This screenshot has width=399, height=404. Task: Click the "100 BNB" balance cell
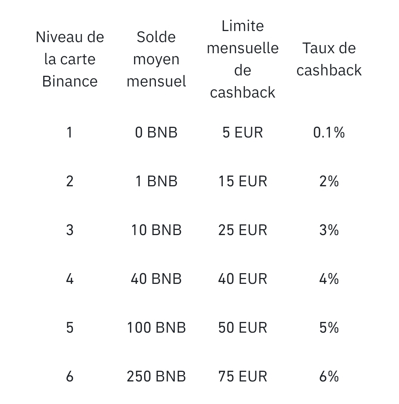point(156,327)
